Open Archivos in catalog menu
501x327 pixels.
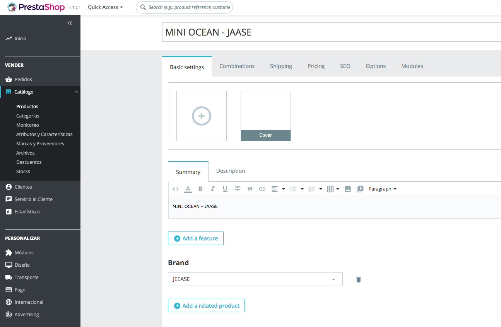click(x=26, y=153)
